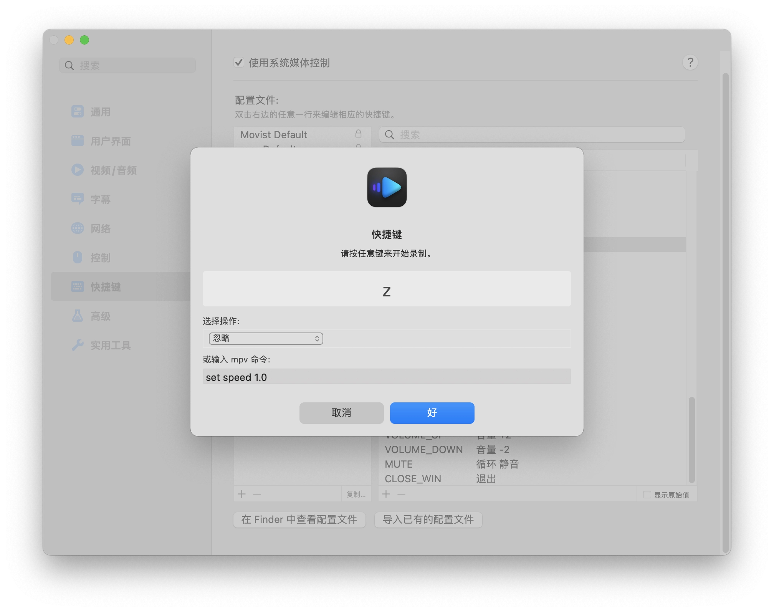Enable the 显示原始值 checkbox
The image size is (774, 612).
pos(647,495)
